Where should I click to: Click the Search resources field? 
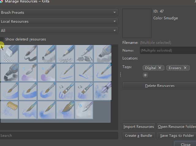pyautogui.click(x=59, y=136)
